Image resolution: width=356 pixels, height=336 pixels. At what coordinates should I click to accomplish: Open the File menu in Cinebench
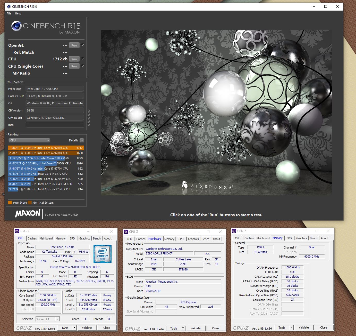coord(9,13)
